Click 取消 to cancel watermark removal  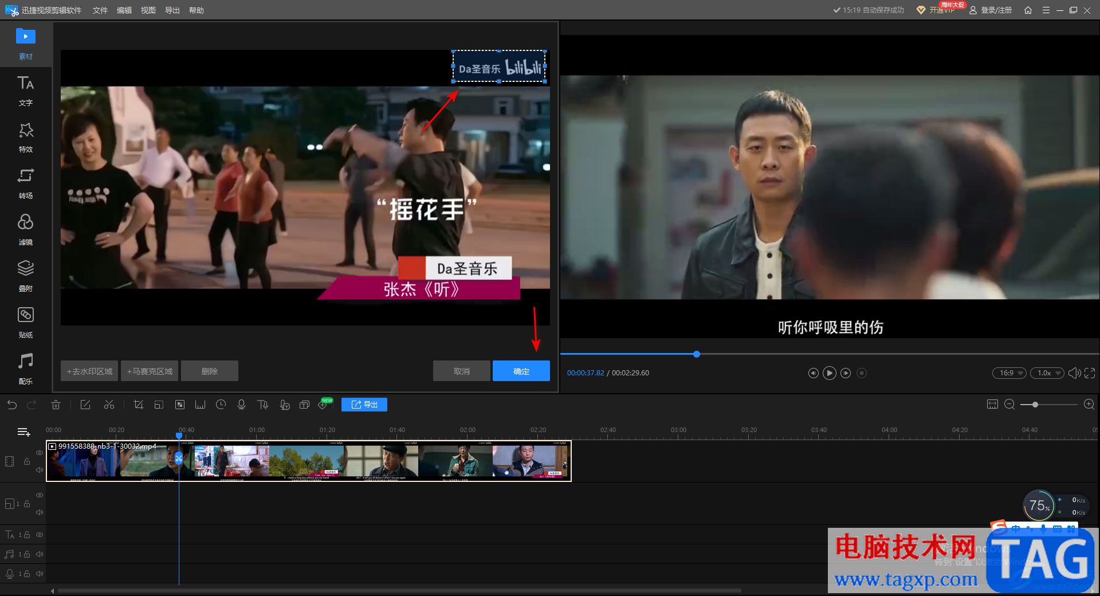(462, 371)
